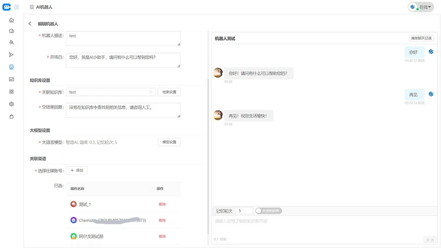The height and width of the screenshot is (248, 441).
Task: Open the 在线 status dropdown
Action: click(421, 7)
